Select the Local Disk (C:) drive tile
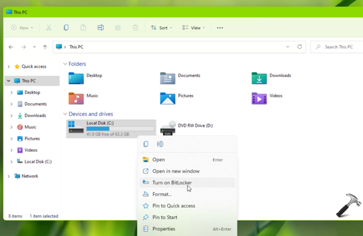This screenshot has height=236, width=363. point(111,129)
